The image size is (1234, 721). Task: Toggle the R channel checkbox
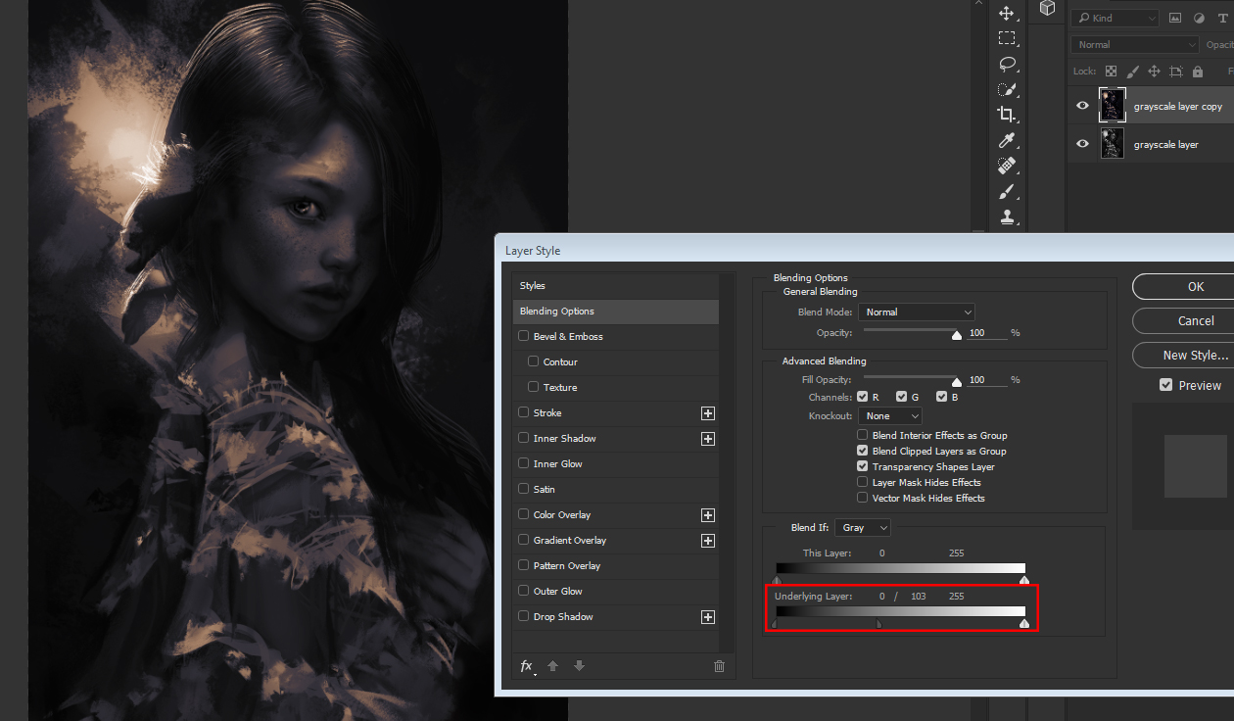tap(863, 397)
